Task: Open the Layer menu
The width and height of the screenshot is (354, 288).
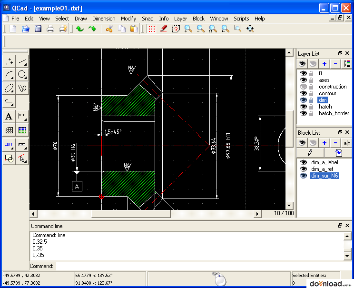Action: tap(180, 19)
